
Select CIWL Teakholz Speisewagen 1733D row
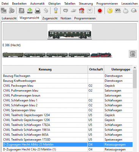[x=68, y=139]
